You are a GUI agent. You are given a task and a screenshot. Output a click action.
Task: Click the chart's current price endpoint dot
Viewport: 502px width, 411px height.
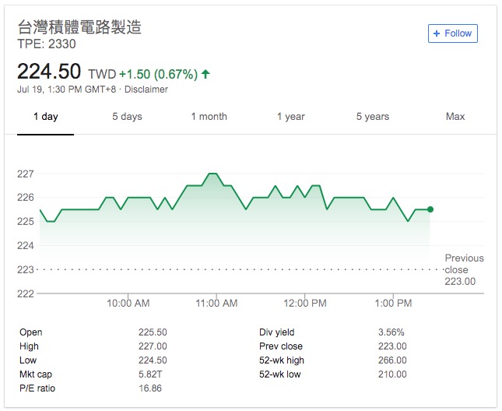(430, 209)
